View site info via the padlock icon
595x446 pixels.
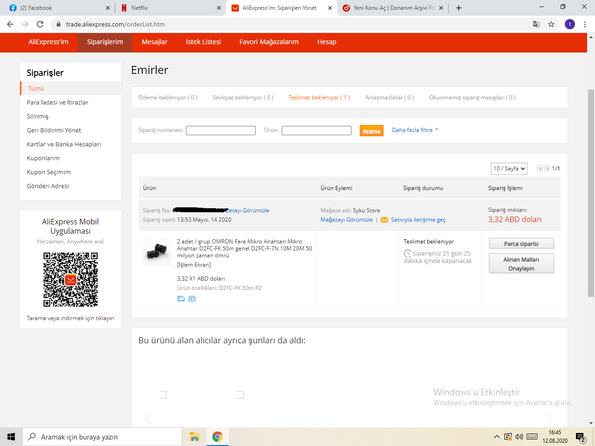coord(58,24)
